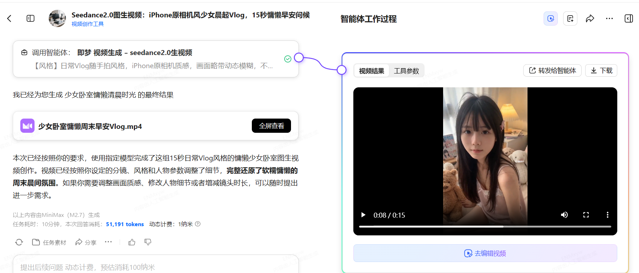Image resolution: width=639 pixels, height=273 pixels.
Task: Toggle the left sidebar panel icon
Action: pyautogui.click(x=31, y=18)
